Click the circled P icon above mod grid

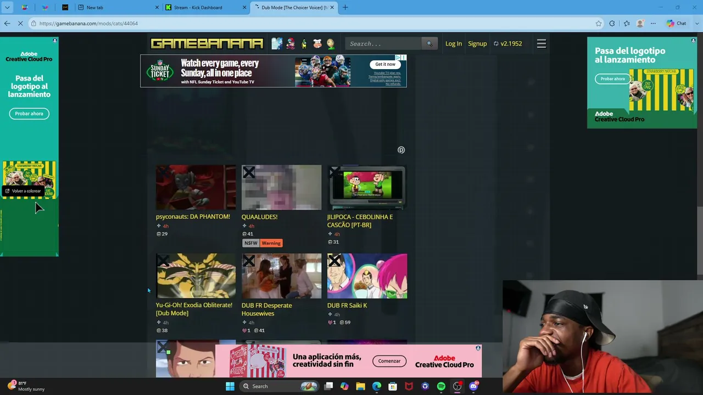click(x=401, y=150)
